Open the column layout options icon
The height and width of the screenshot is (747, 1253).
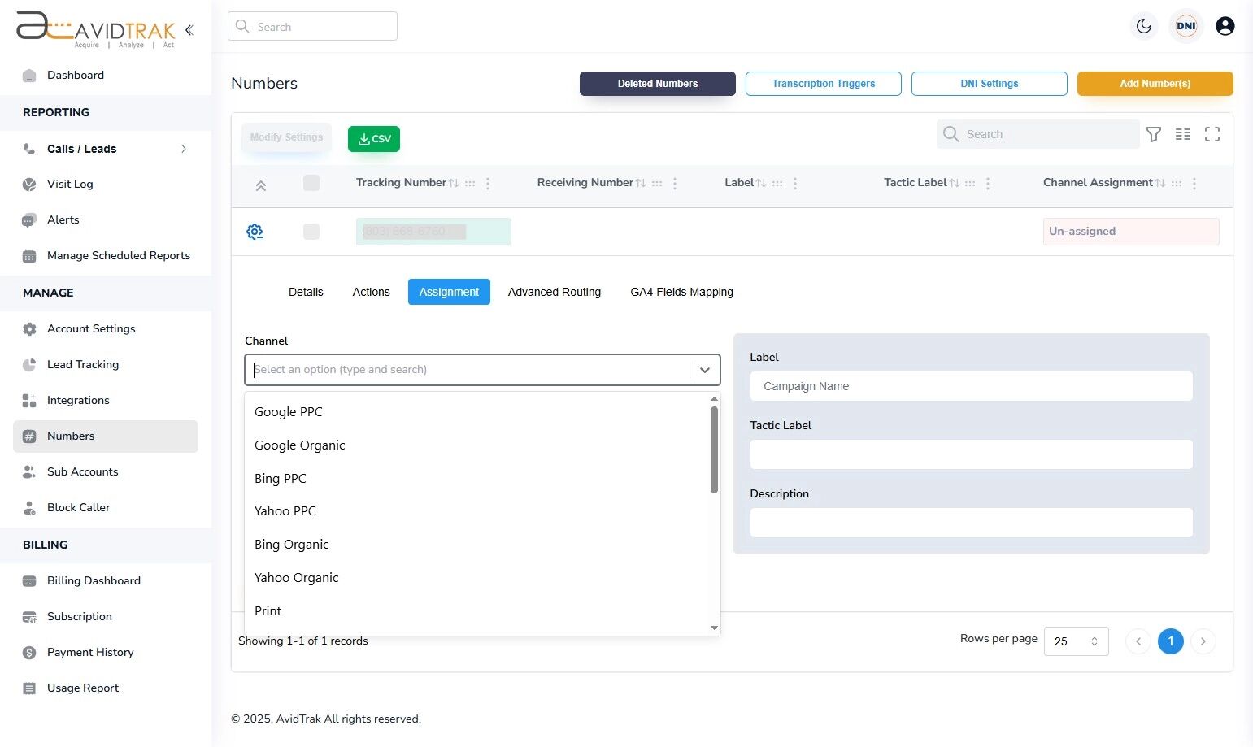[1183, 134]
